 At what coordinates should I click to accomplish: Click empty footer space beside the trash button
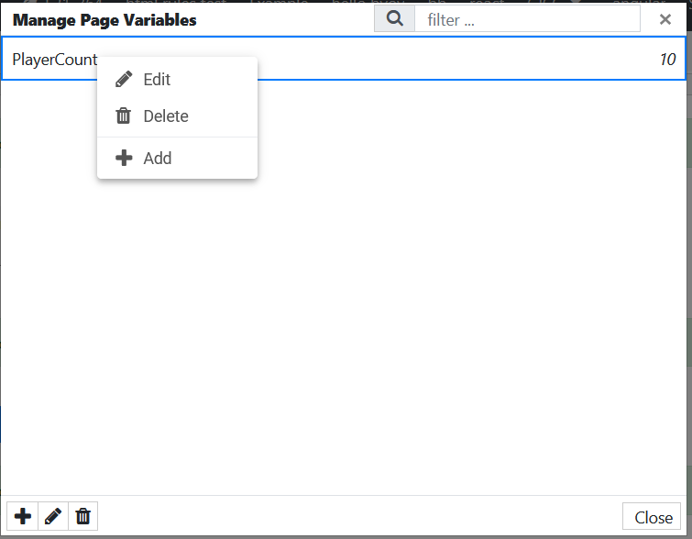click(x=353, y=516)
